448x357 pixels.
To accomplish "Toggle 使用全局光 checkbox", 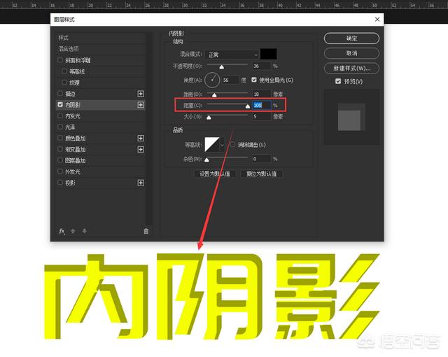I will click(x=254, y=80).
